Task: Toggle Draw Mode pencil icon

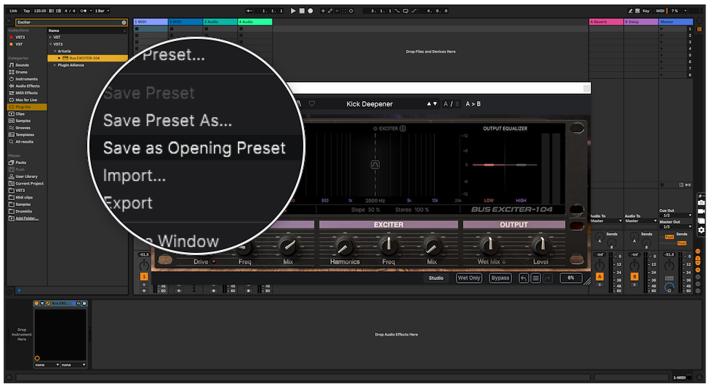Action: (x=630, y=11)
